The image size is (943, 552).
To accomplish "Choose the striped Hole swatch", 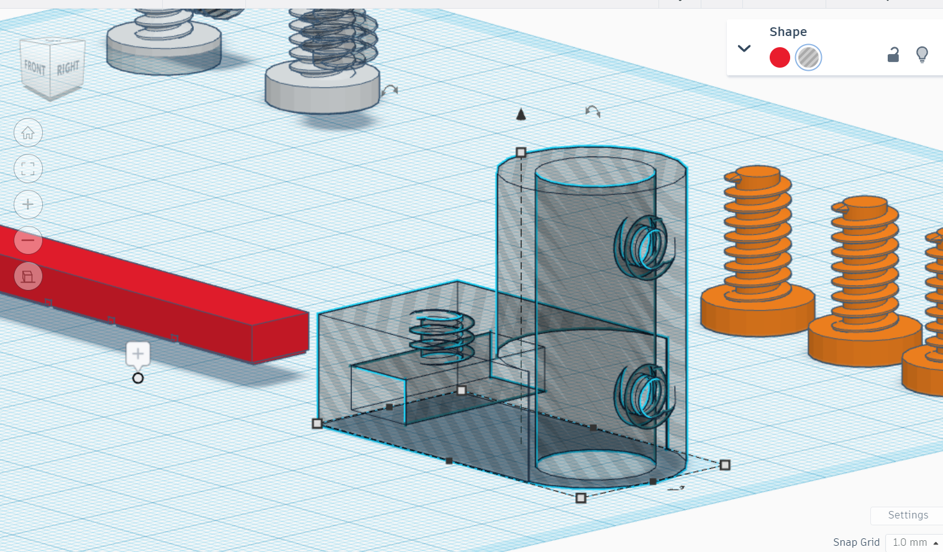I will (808, 58).
